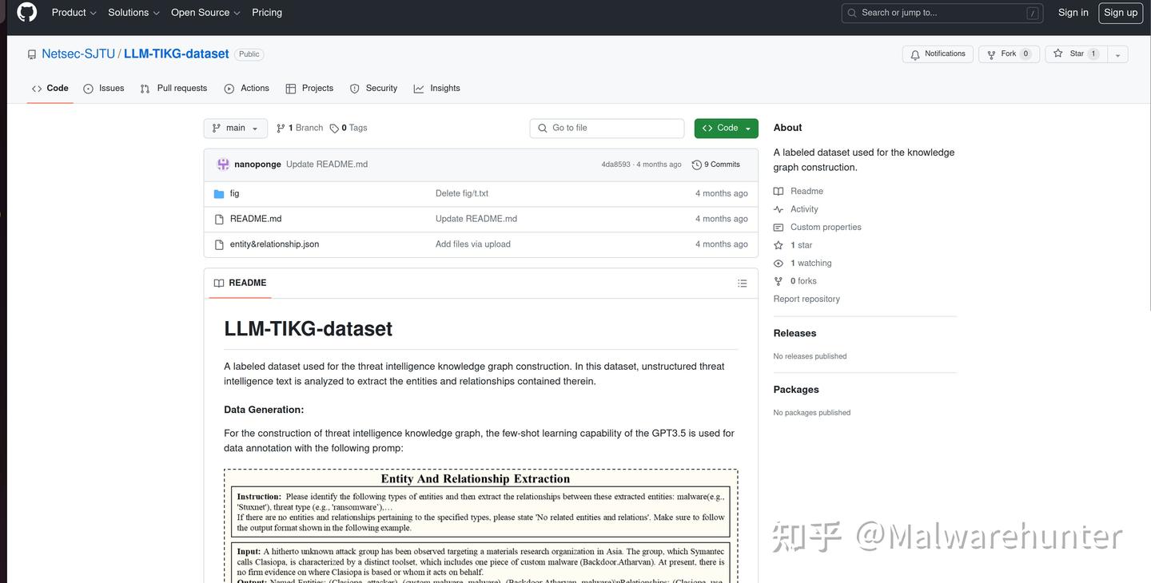This screenshot has width=1151, height=583.
Task: Star the LLM-TIKG-dataset repository
Action: coord(1076,54)
